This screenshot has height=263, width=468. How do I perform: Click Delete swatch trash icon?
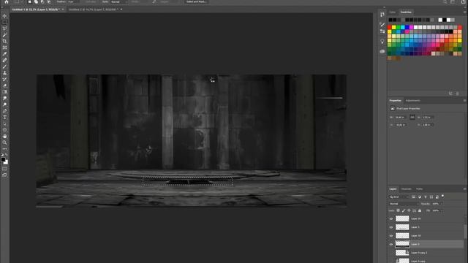click(457, 94)
